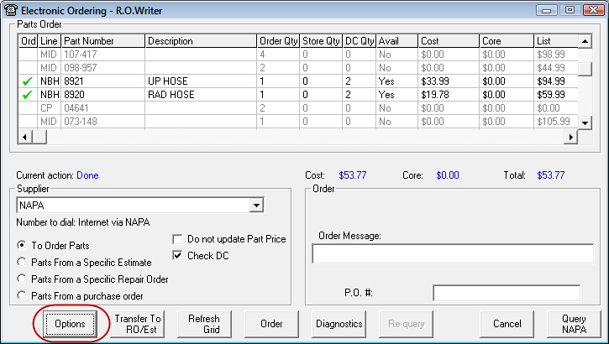Select Parts From a Specific Estimate

click(x=22, y=262)
